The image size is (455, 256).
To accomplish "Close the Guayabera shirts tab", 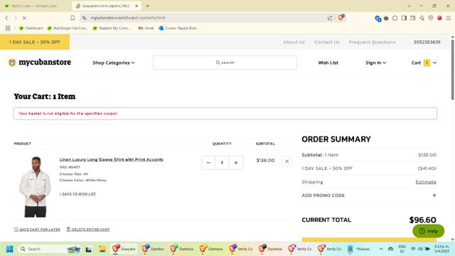I will [x=136, y=6].
